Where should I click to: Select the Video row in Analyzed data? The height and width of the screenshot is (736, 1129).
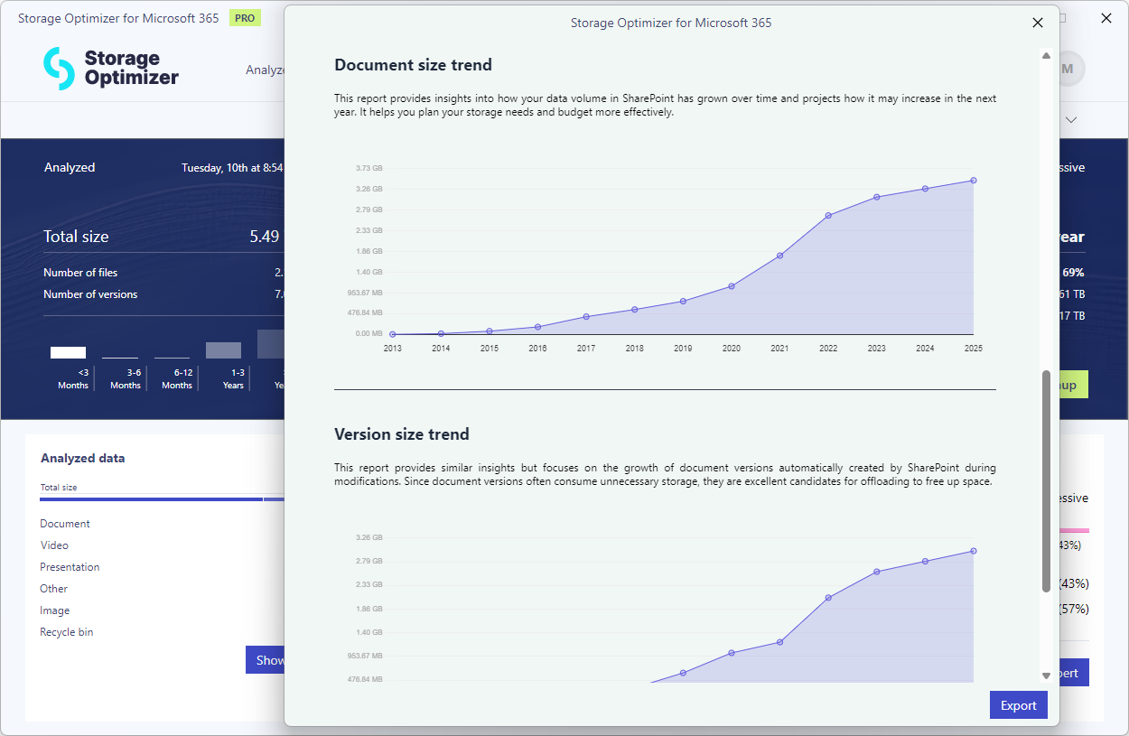[54, 545]
